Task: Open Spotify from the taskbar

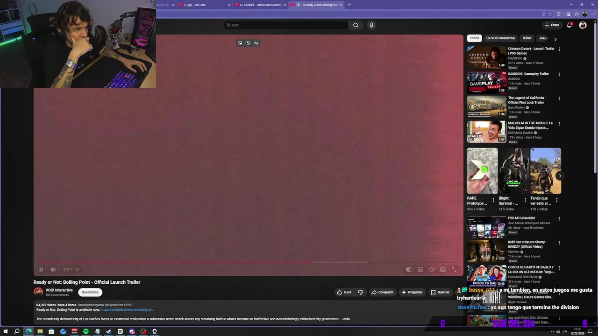Action: [x=86, y=331]
